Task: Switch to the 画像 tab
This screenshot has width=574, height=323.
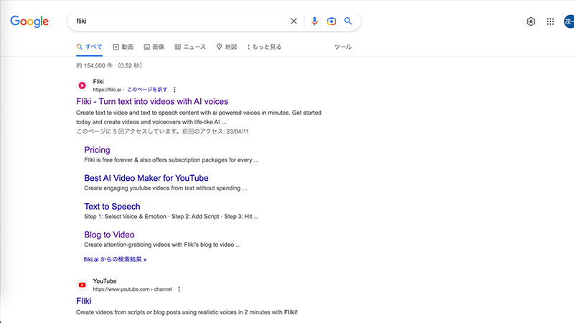Action: pos(154,47)
